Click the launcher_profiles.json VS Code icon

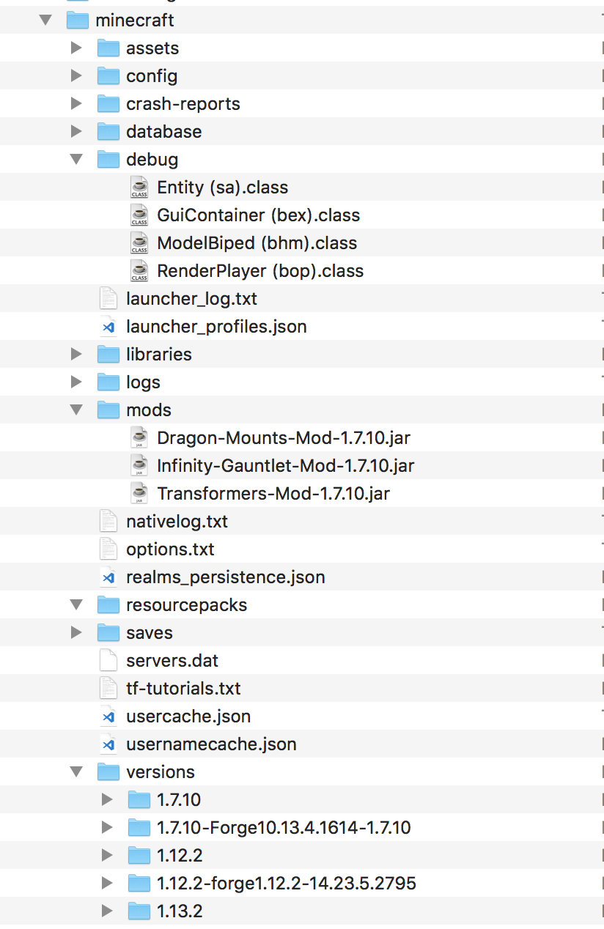(108, 326)
